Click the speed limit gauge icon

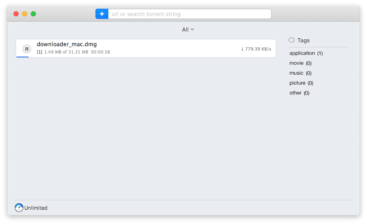tap(19, 208)
